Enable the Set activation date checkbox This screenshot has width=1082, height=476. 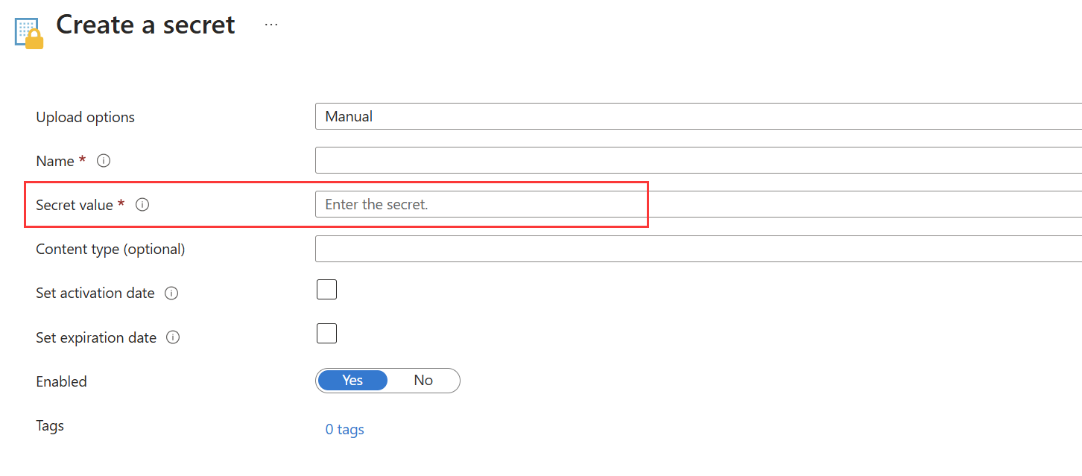tap(326, 290)
